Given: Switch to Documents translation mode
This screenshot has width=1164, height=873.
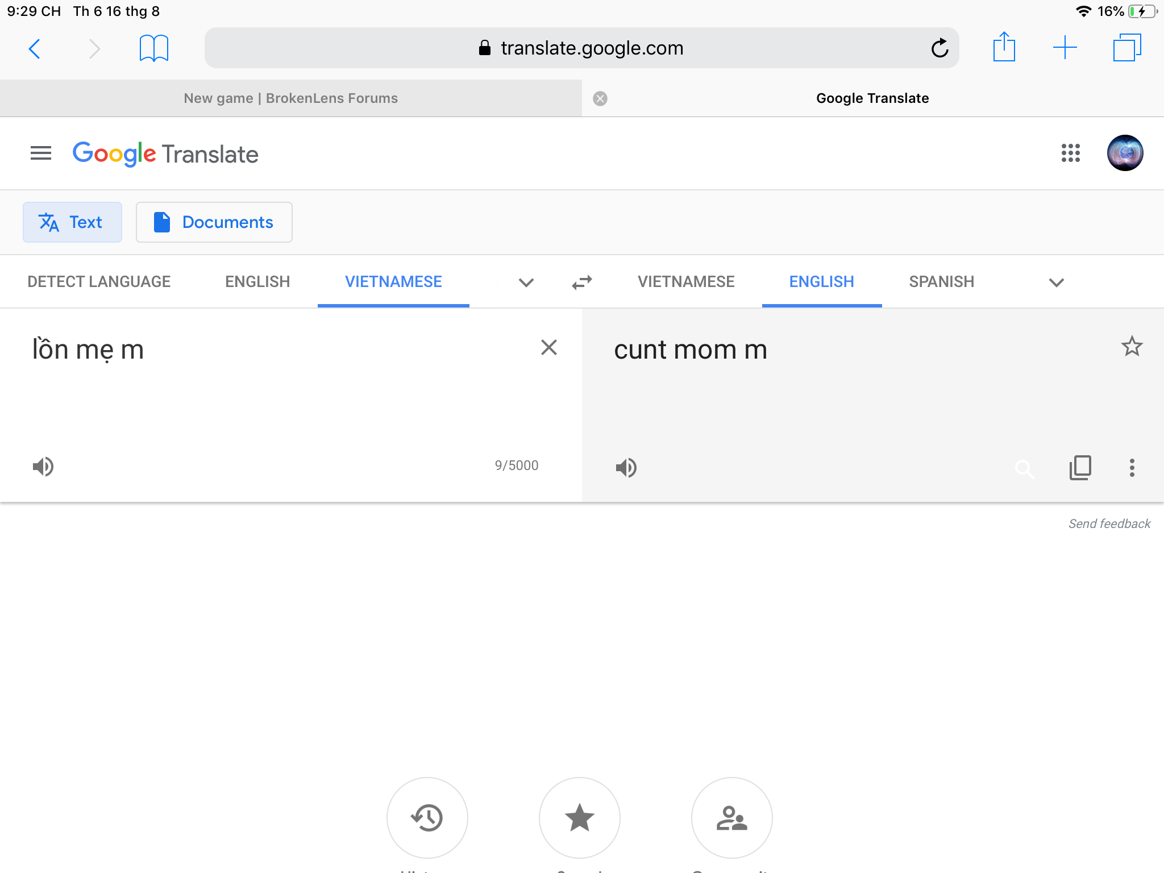Looking at the screenshot, I should (214, 222).
